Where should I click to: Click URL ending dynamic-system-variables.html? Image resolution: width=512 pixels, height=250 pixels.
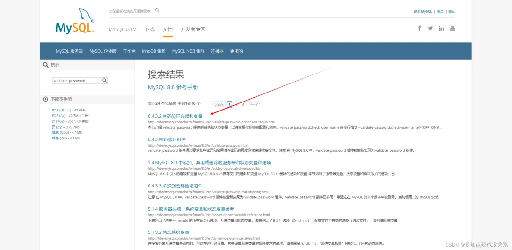point(204,238)
